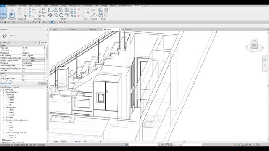Close the {3D} view tab

(x=120, y=29)
